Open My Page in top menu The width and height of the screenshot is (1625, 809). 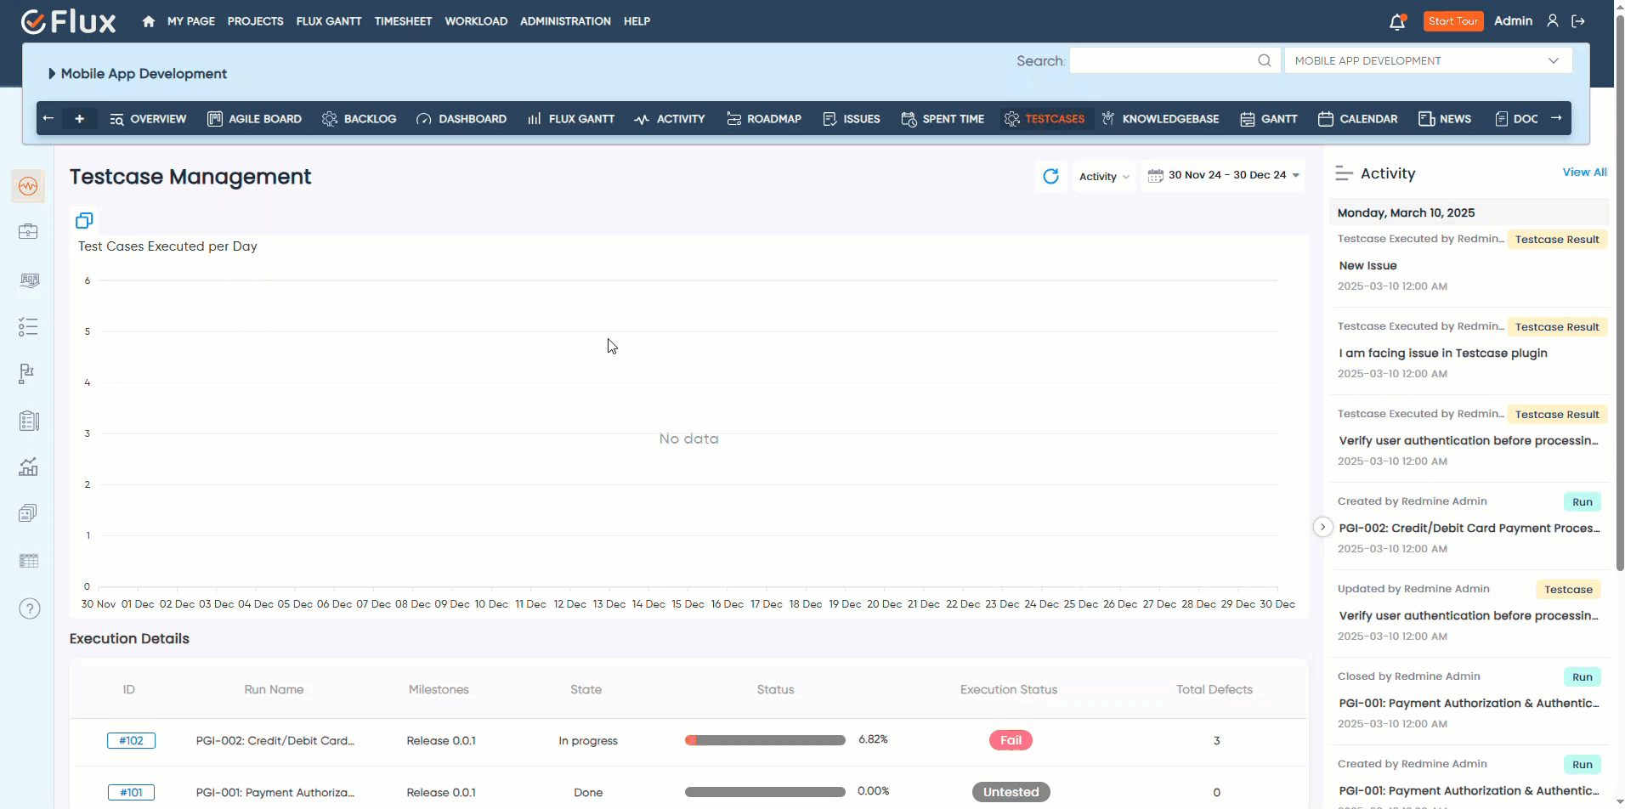(191, 21)
